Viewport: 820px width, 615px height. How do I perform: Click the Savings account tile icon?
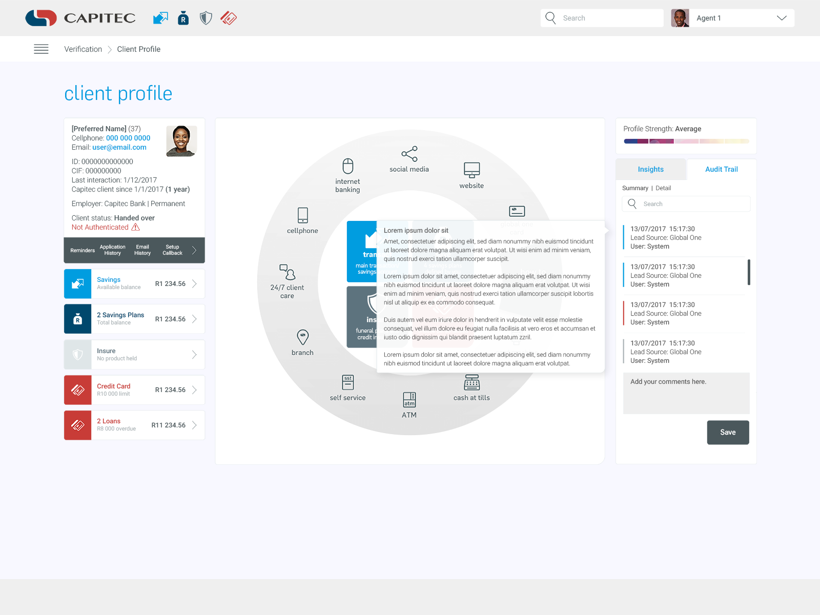tap(78, 284)
